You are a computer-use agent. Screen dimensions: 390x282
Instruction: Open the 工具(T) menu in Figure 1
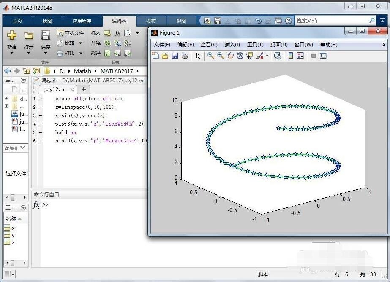255,45
